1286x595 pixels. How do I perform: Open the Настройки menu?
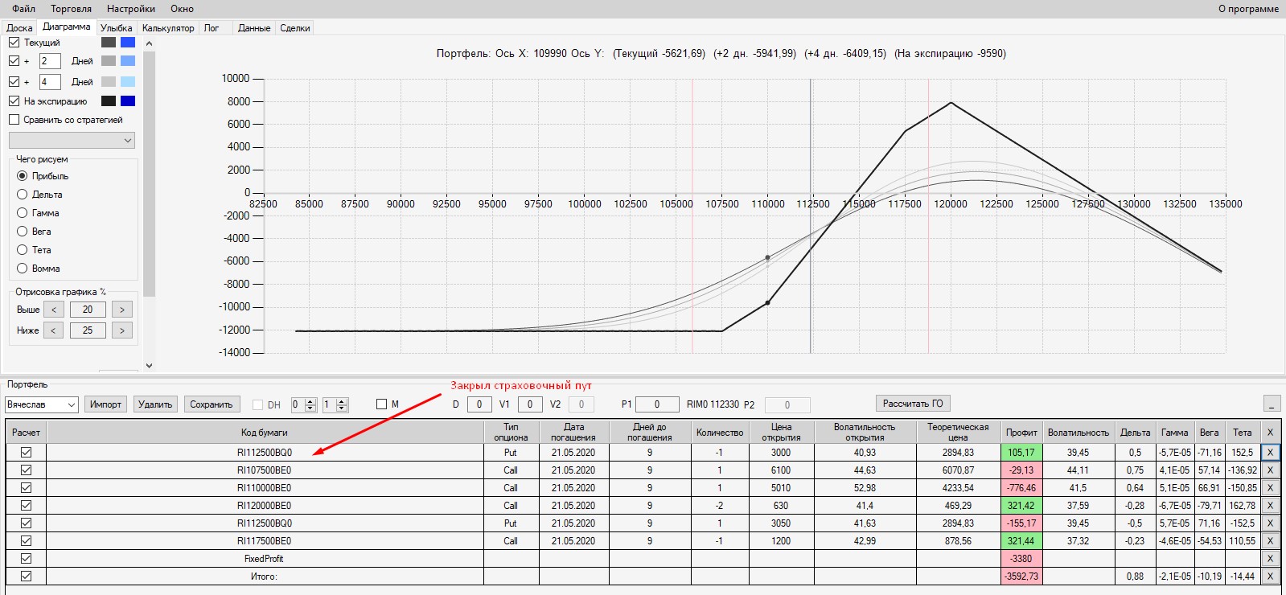[x=131, y=9]
